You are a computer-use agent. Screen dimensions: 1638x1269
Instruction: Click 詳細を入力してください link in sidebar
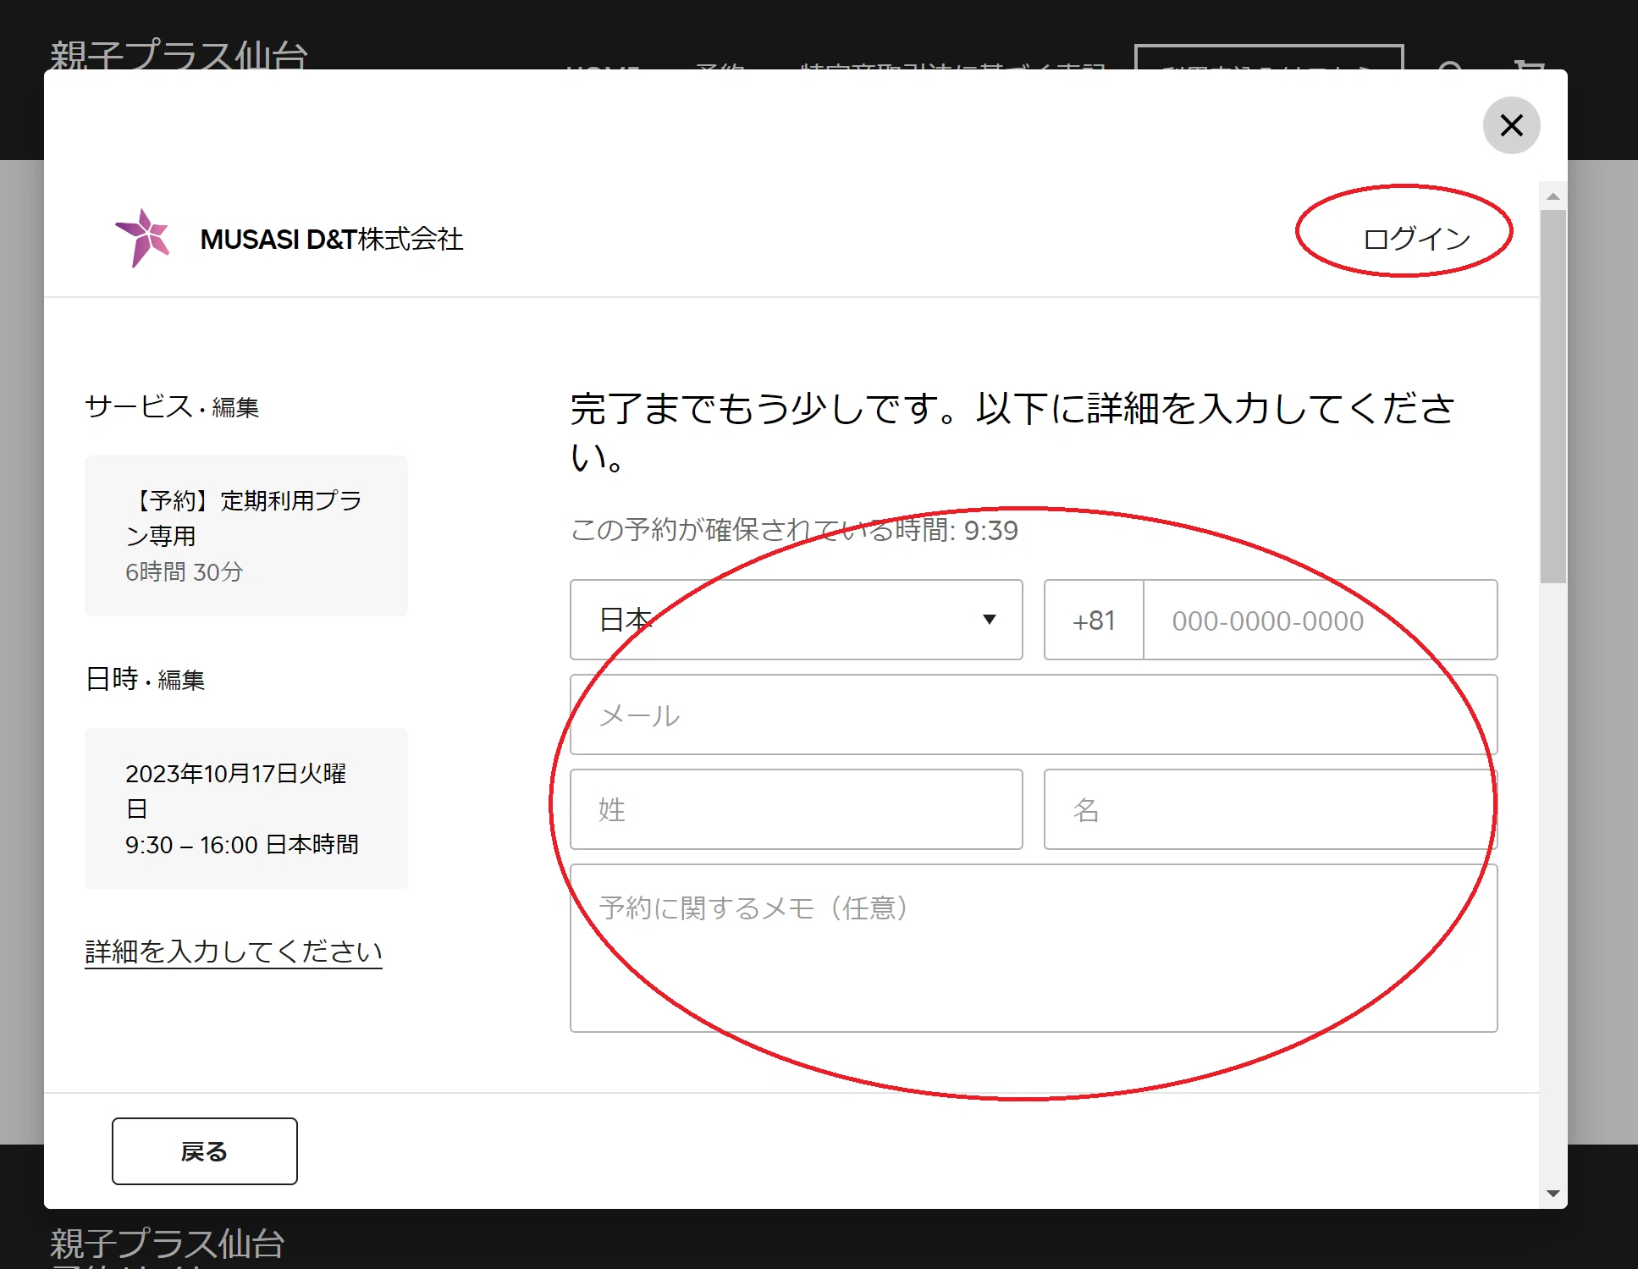pos(233,952)
